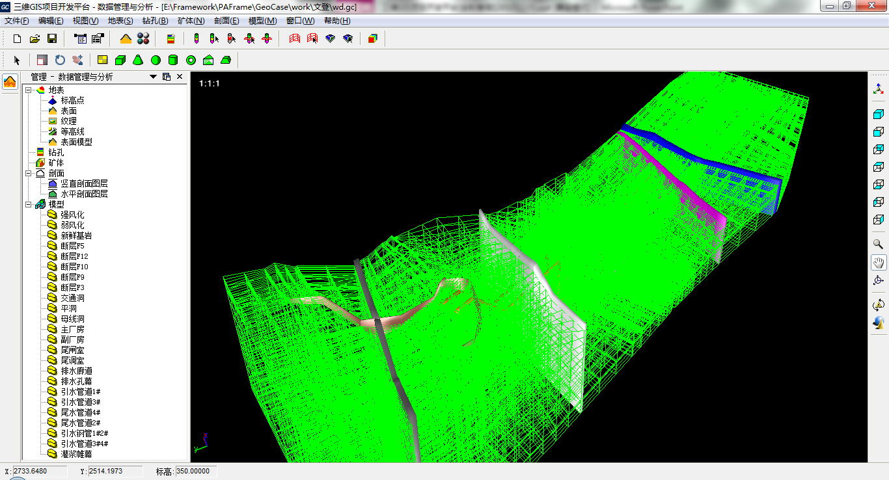The image size is (889, 480).
Task: Collapse the 剖面 tree node
Action: point(29,174)
